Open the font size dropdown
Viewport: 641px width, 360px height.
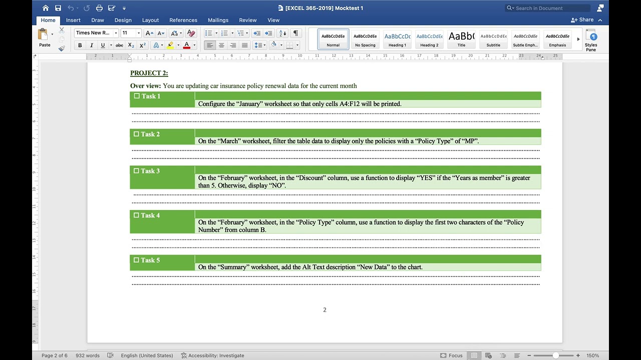[139, 33]
